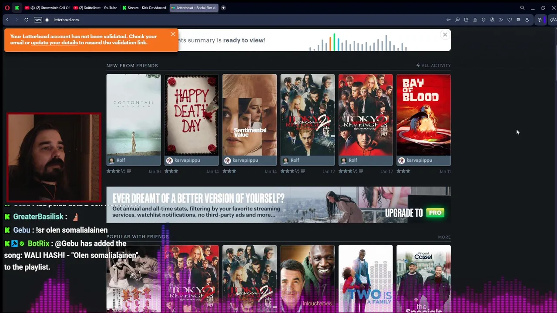Mute audio on the Stormwitch tab
The width and height of the screenshot is (557, 313).
tap(32, 7)
